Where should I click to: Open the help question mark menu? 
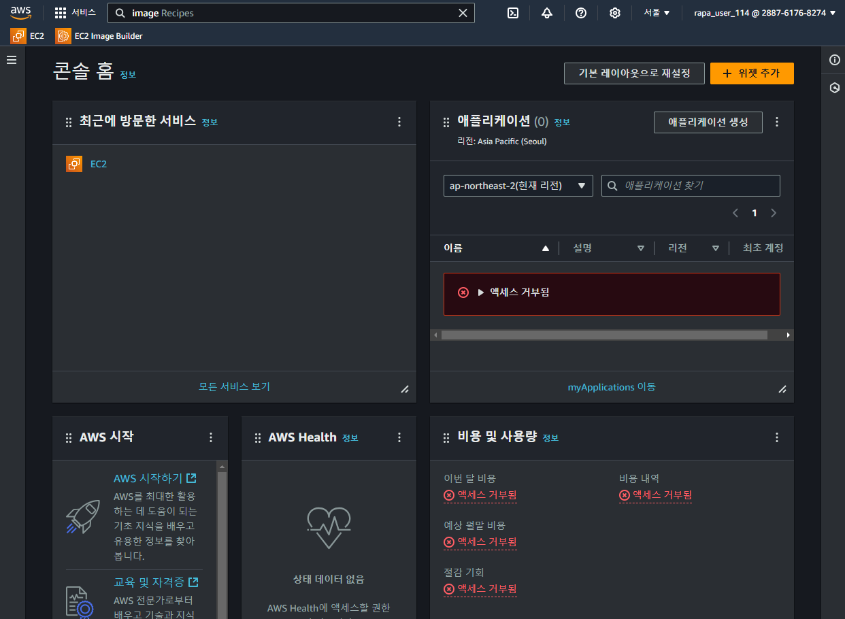581,13
